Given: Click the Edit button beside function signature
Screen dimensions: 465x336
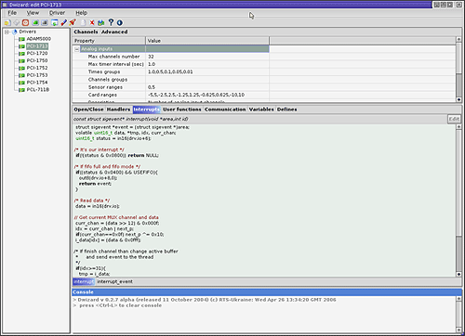Looking at the screenshot, I should point(454,119).
